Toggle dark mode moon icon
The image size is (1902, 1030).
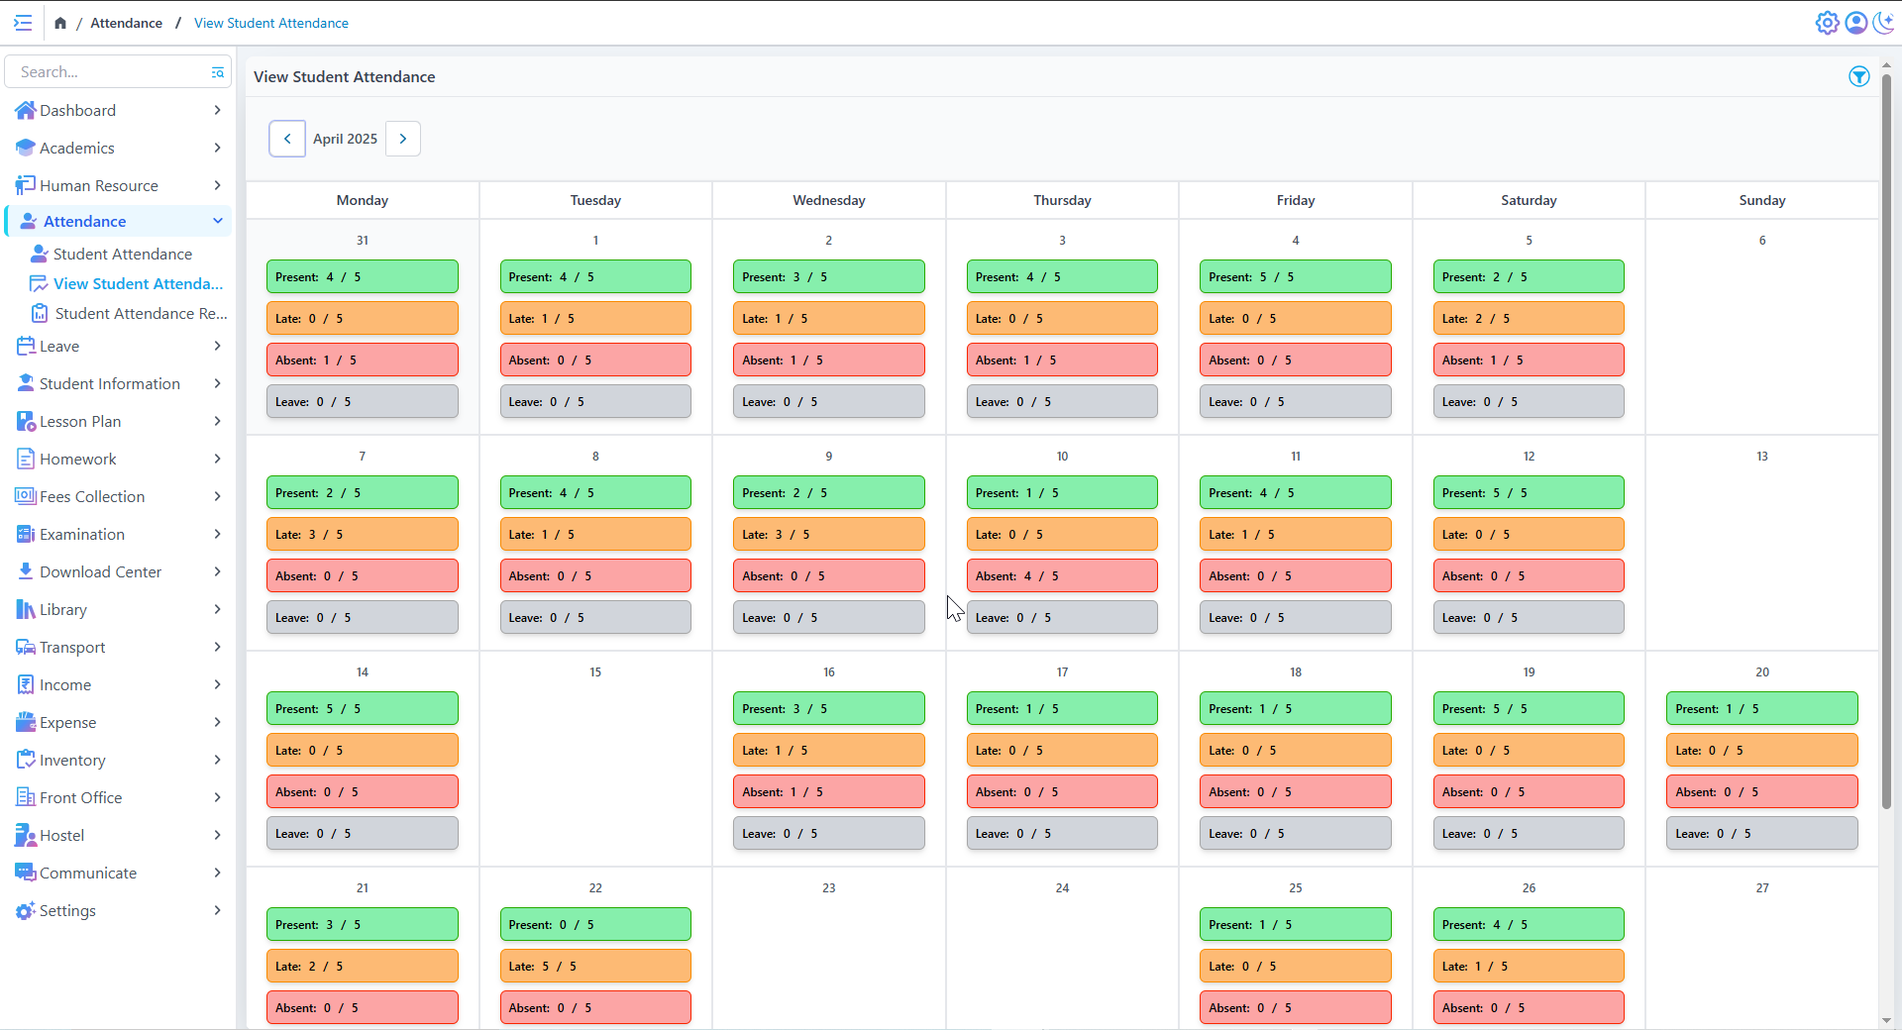(x=1883, y=23)
